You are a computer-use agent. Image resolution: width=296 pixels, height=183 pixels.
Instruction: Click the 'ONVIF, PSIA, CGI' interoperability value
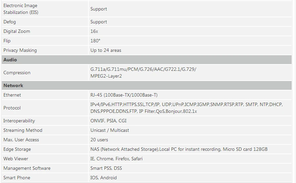108,121
